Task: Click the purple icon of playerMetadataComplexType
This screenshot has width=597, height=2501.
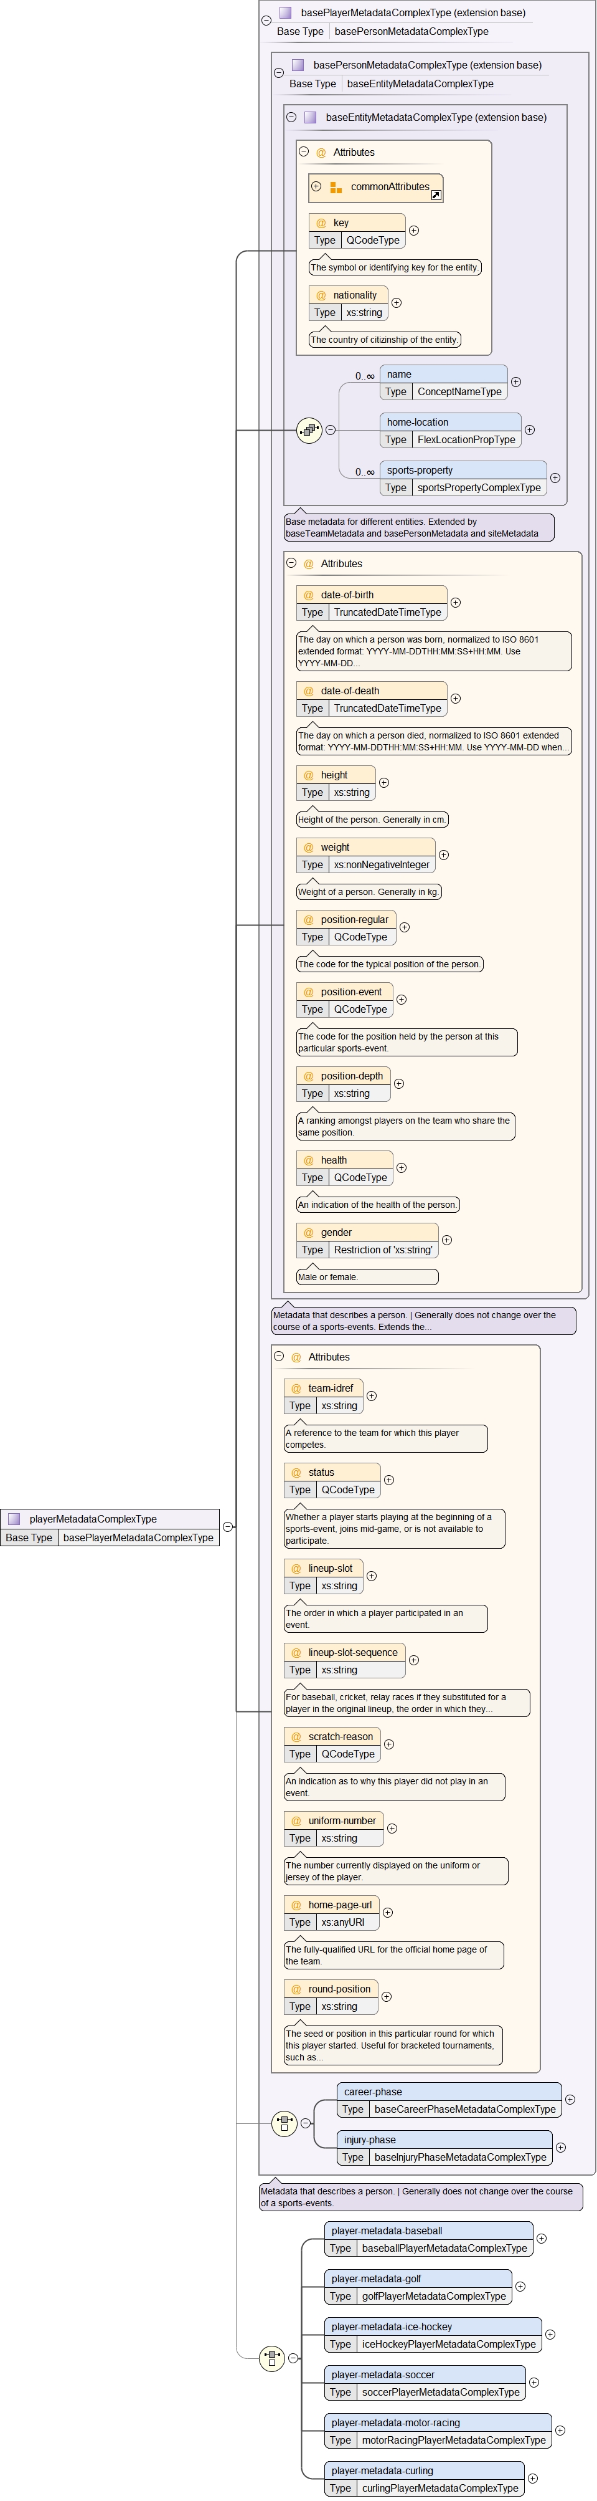Action: 14,1518
